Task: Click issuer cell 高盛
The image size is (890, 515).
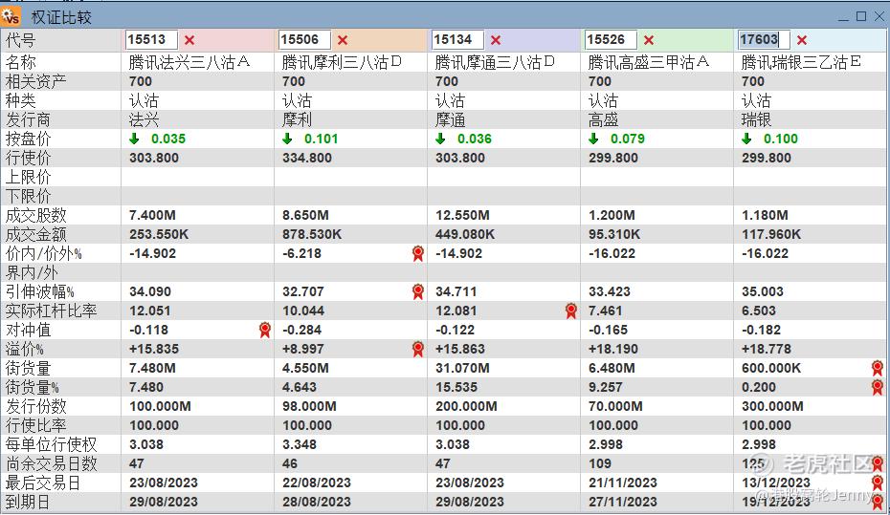Action: click(603, 120)
